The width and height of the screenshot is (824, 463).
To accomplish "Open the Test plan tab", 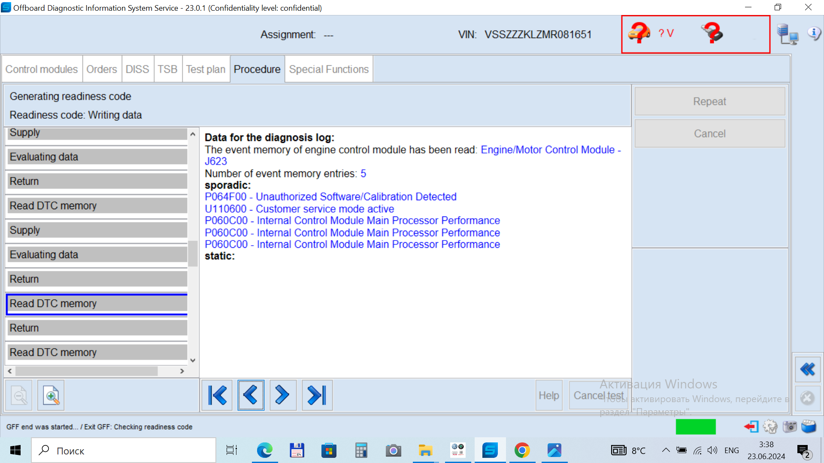I will pos(206,69).
